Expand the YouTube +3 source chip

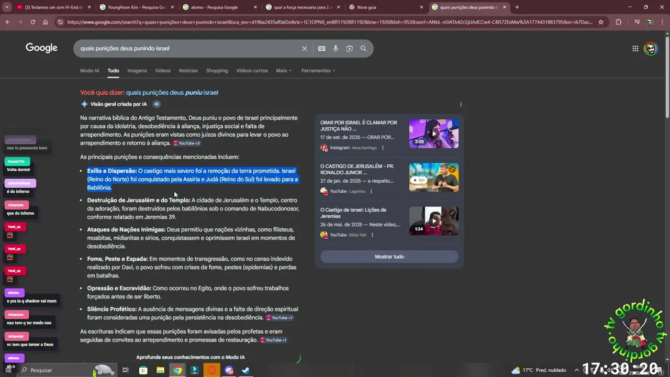(x=187, y=143)
